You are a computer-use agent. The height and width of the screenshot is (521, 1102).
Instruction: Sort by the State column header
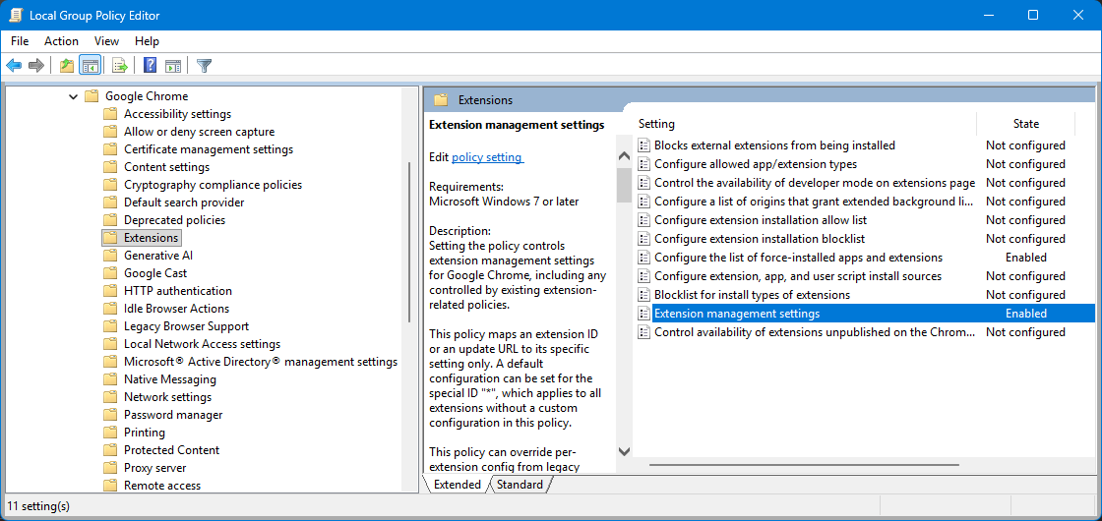[x=1025, y=124]
